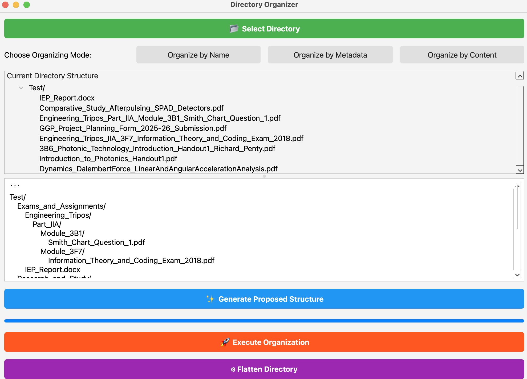Click the splitter handle between panels
527x379 pixels.
click(x=264, y=176)
